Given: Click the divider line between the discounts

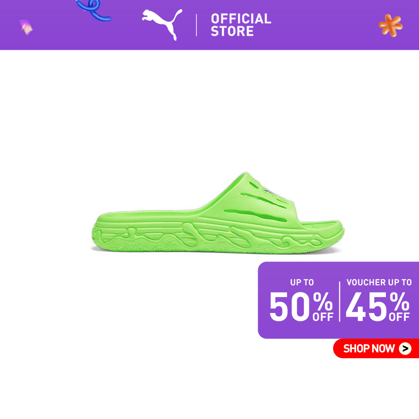Looking at the screenshot, I should [340, 301].
